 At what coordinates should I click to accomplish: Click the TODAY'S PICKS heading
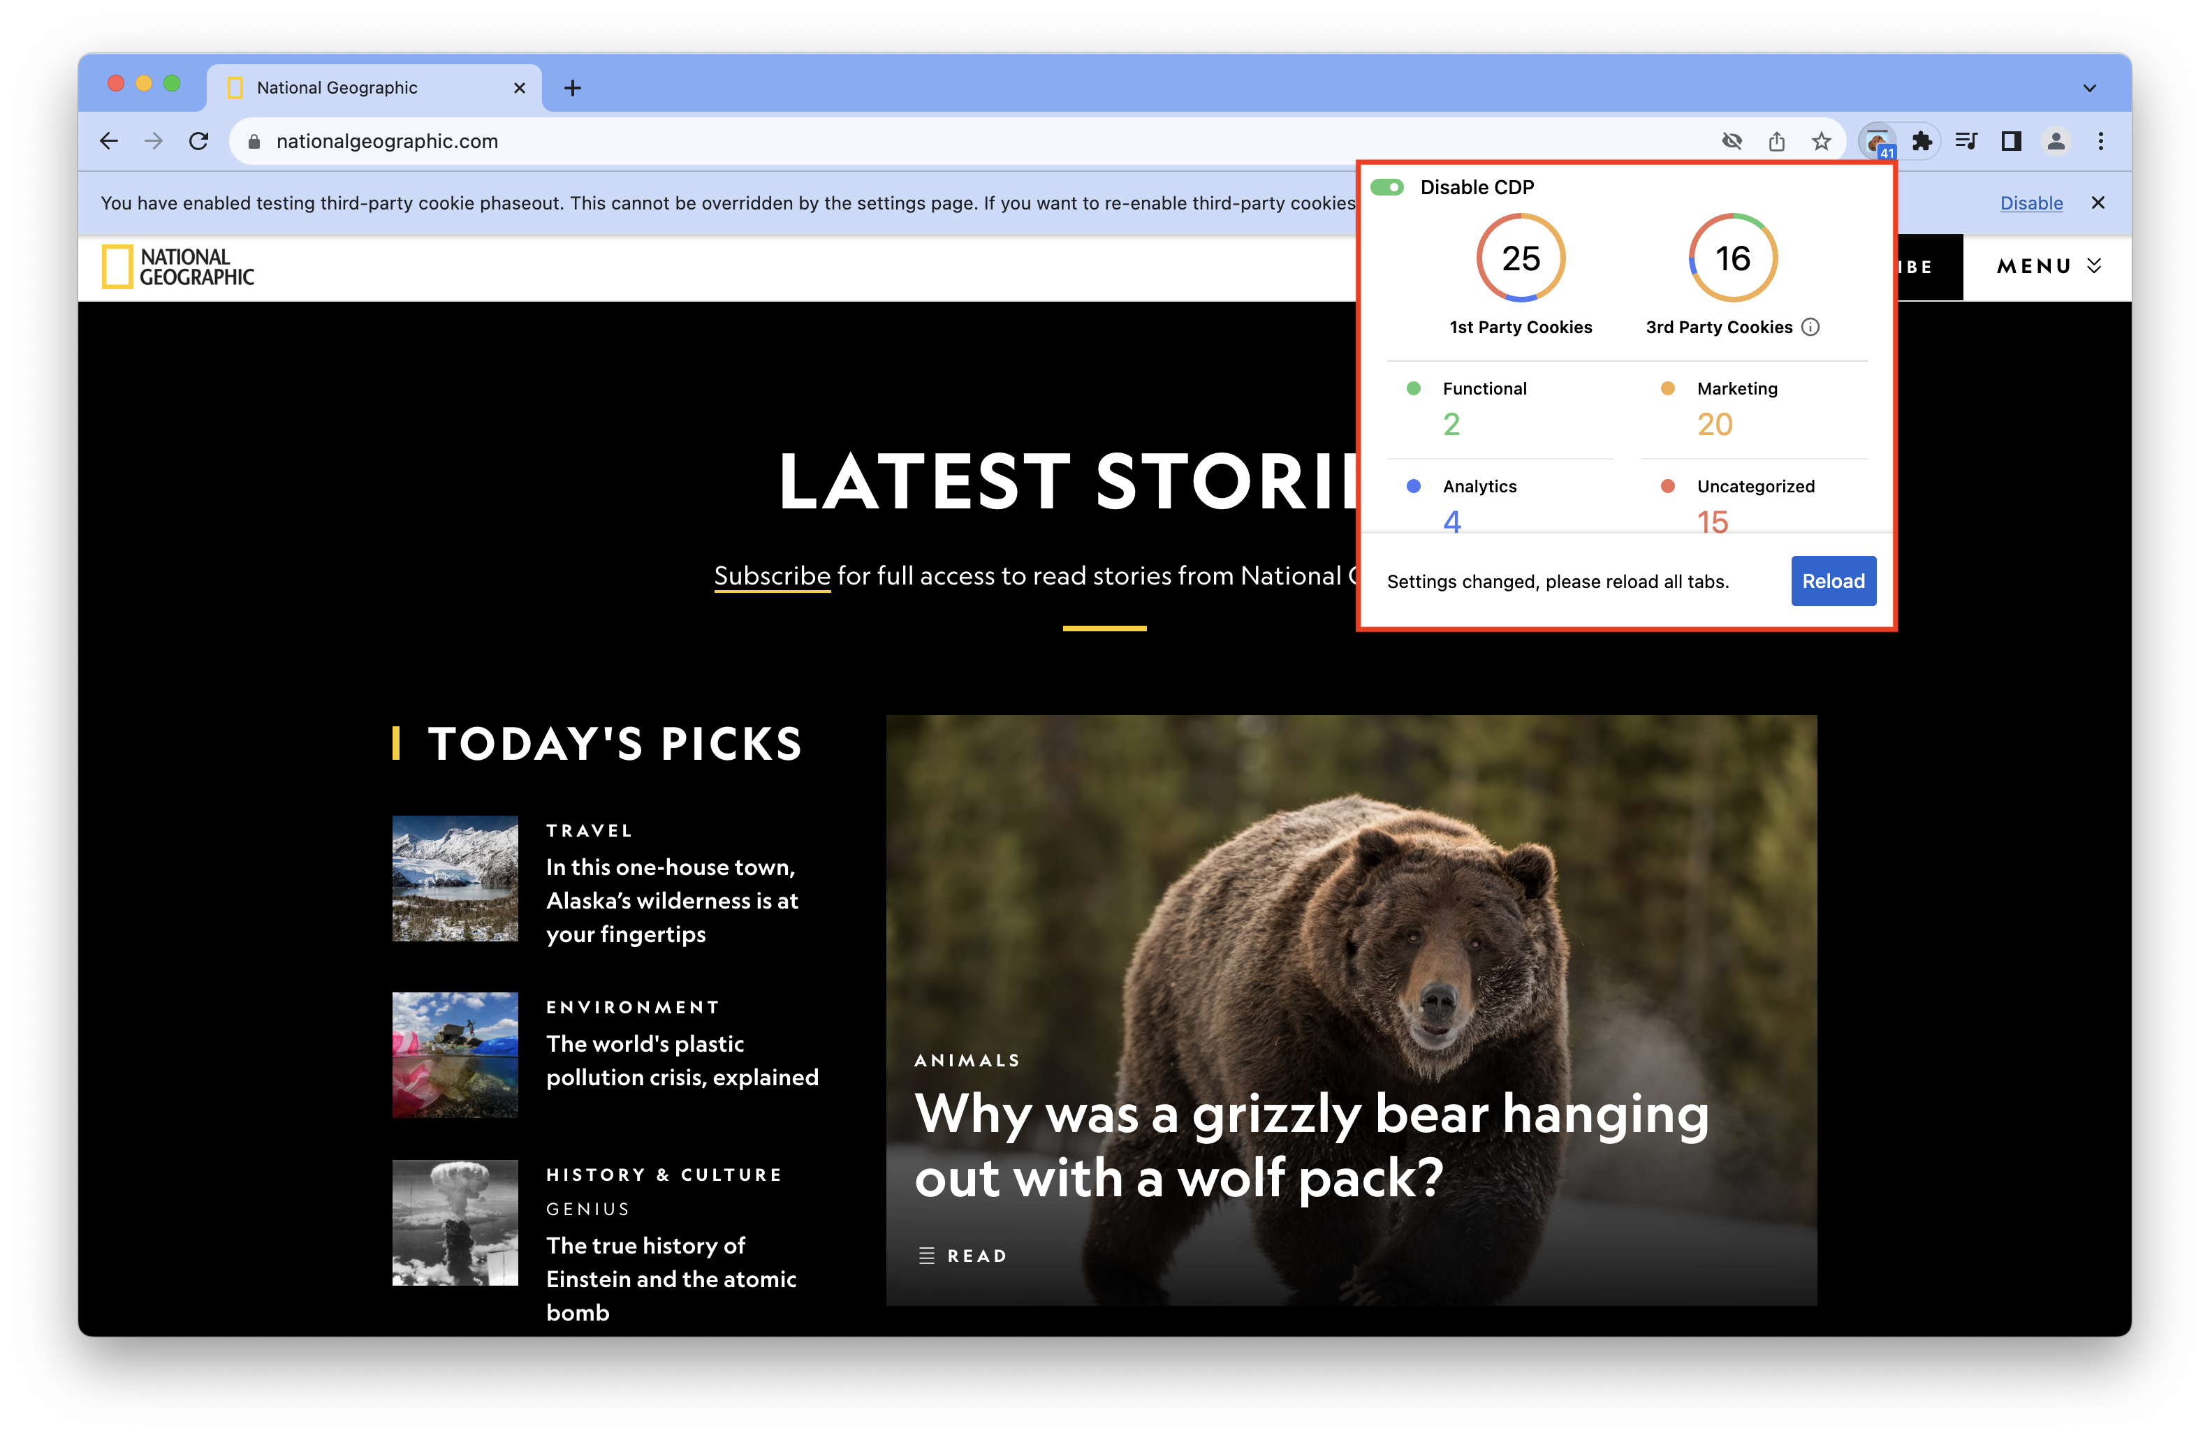pyautogui.click(x=615, y=744)
